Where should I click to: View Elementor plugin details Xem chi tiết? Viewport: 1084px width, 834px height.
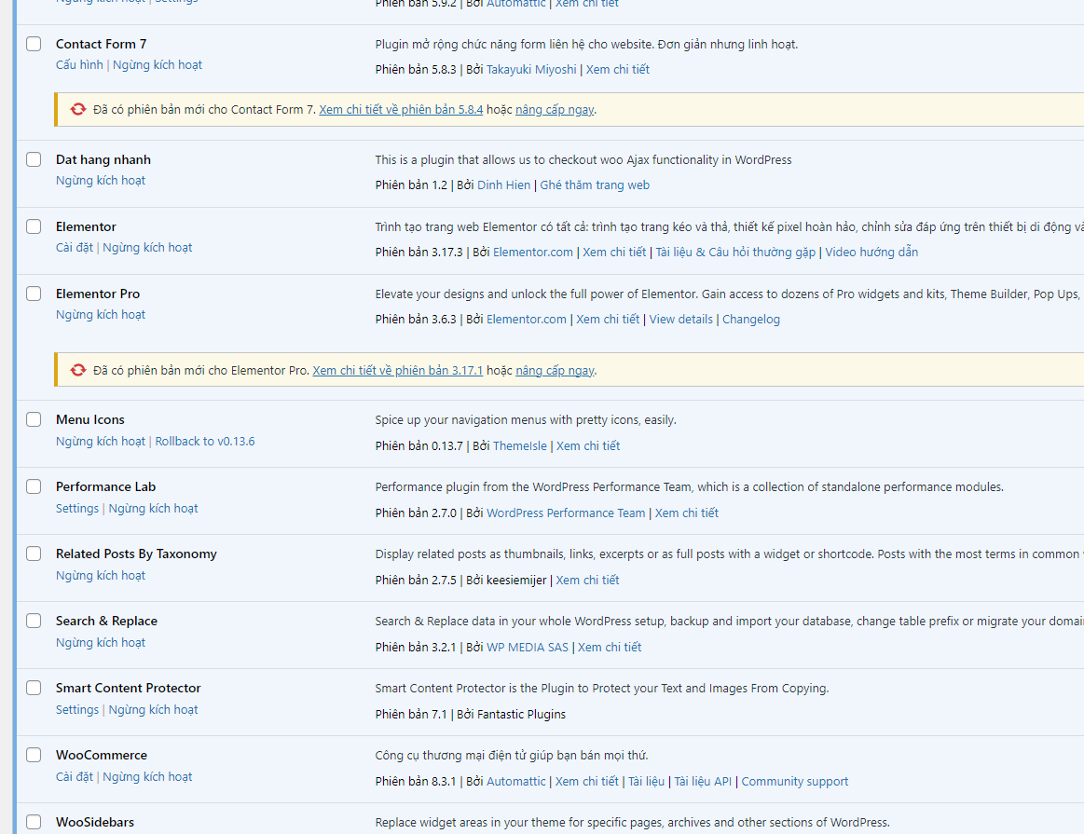[x=614, y=252]
